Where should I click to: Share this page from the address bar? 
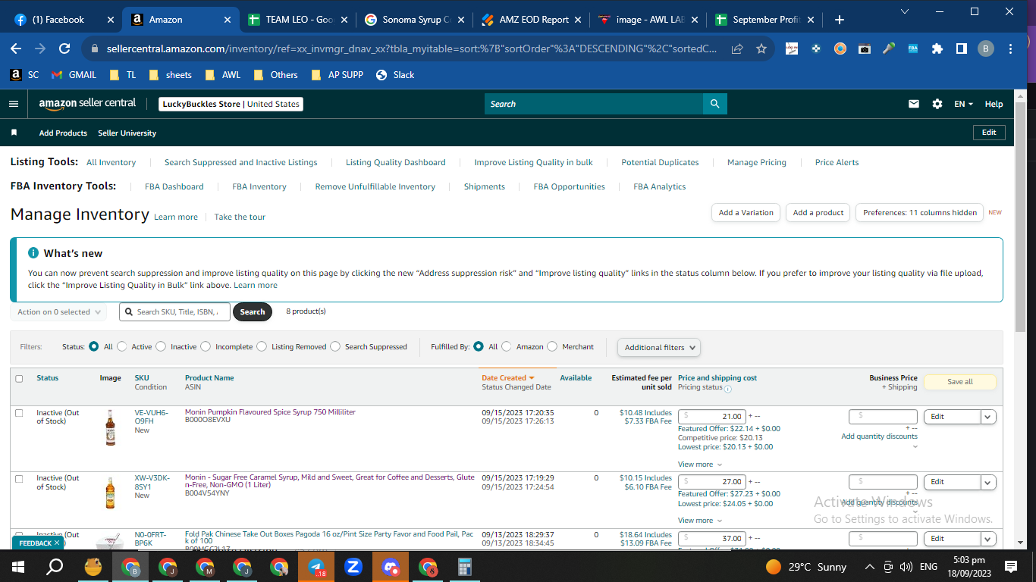click(737, 48)
